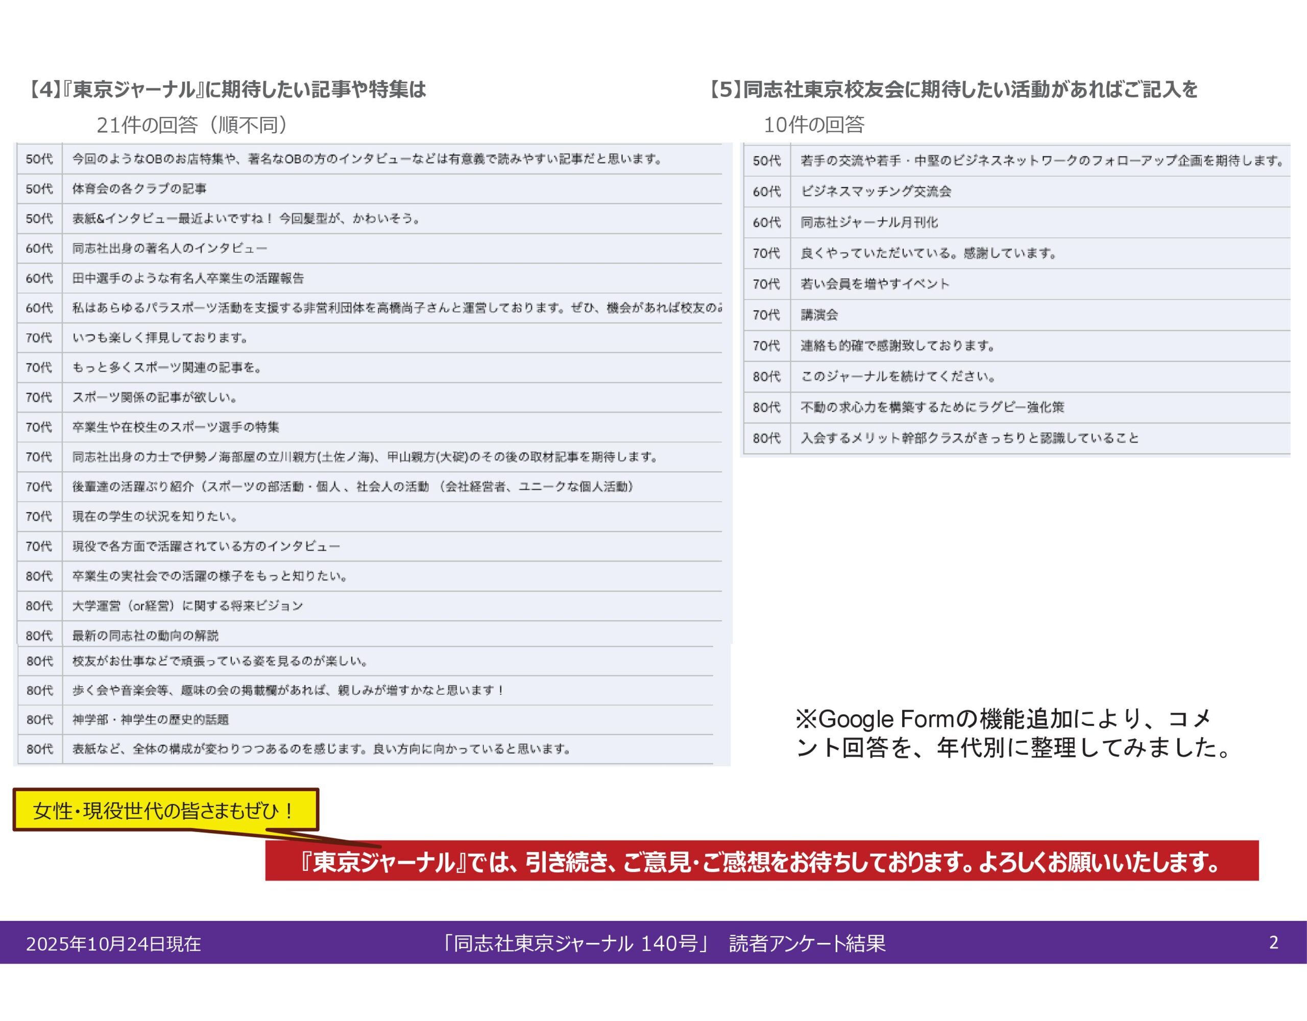Image resolution: width=1307 pixels, height=1021 pixels.
Task: Select row 現在の学生の状況を知りたい。
Action: pos(156,517)
